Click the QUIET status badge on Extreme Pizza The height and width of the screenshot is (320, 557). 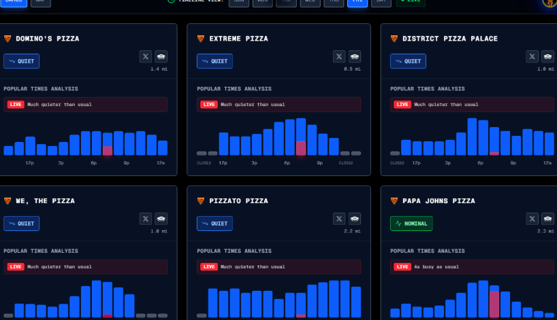coord(214,61)
